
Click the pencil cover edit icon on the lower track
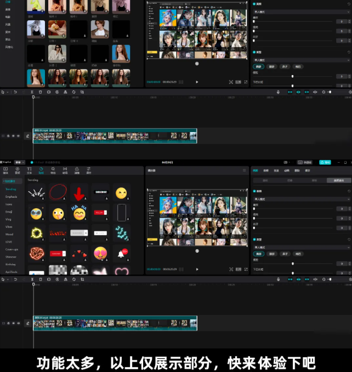tap(27, 323)
